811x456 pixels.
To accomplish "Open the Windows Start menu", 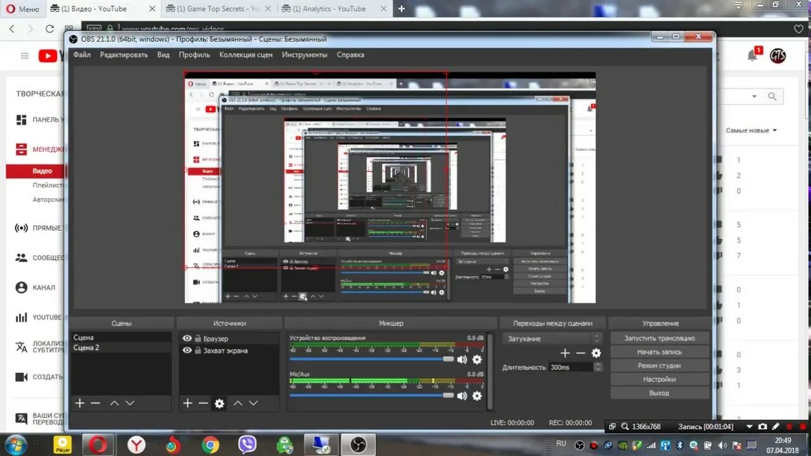I will (x=15, y=445).
